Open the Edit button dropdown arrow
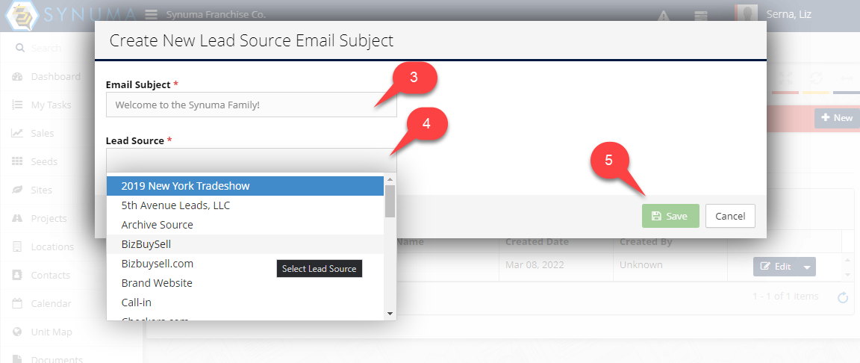This screenshot has width=860, height=363. coord(807,267)
